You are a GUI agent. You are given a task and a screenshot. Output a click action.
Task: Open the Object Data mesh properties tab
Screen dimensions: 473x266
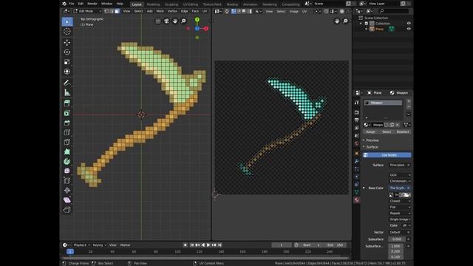[357, 192]
